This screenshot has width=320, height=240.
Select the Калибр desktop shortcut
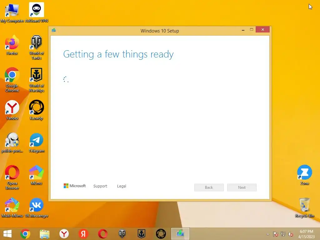37,110
